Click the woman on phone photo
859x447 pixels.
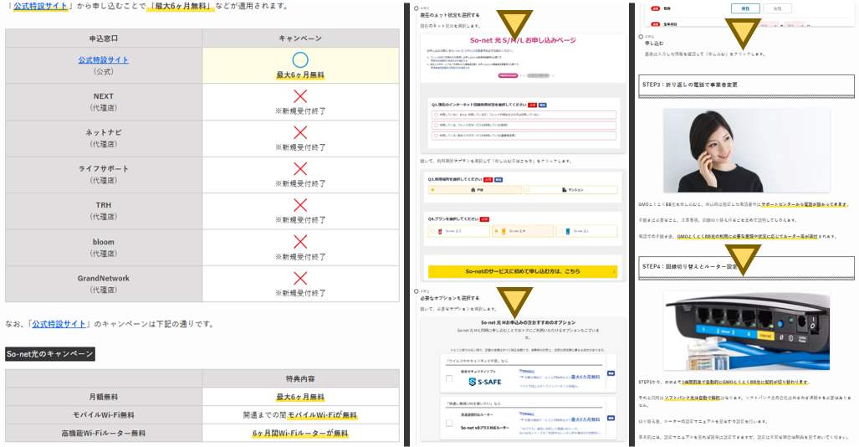coord(746,152)
